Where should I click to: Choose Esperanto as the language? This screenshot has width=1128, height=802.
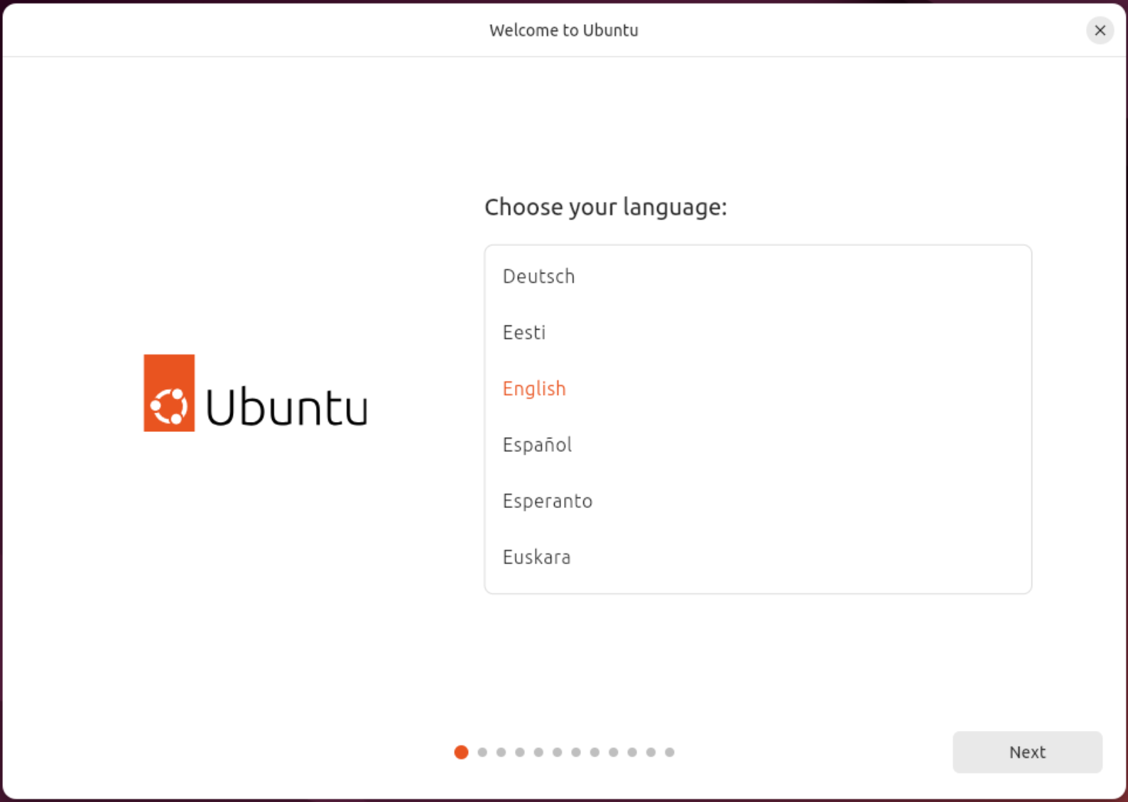pyautogui.click(x=547, y=501)
